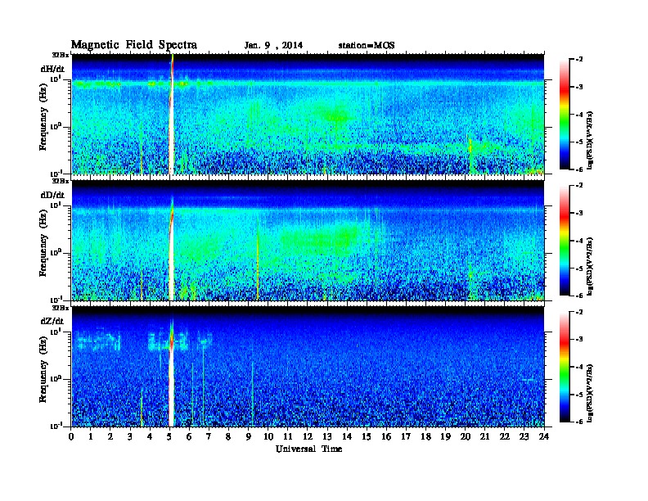The width and height of the screenshot is (648, 501).
Task: Click hour tick label '3' on time axis
Action: [x=130, y=437]
